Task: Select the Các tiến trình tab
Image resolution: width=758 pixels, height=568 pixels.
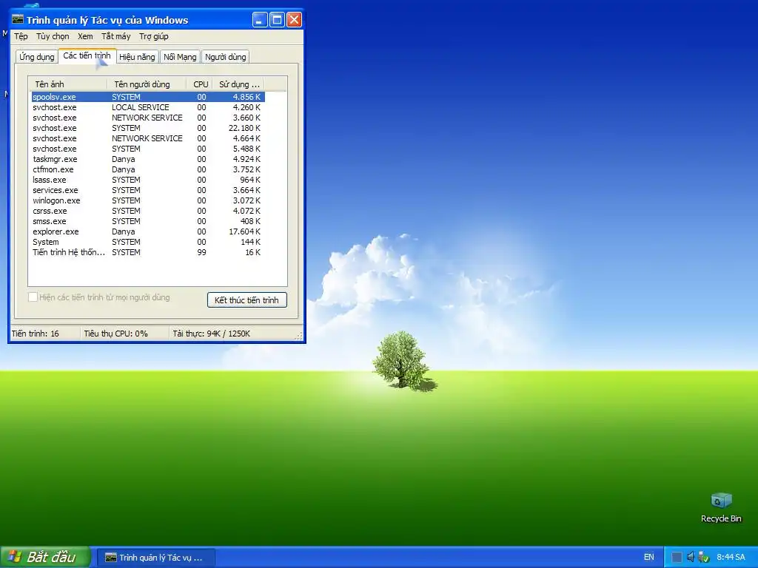Action: 87,55
